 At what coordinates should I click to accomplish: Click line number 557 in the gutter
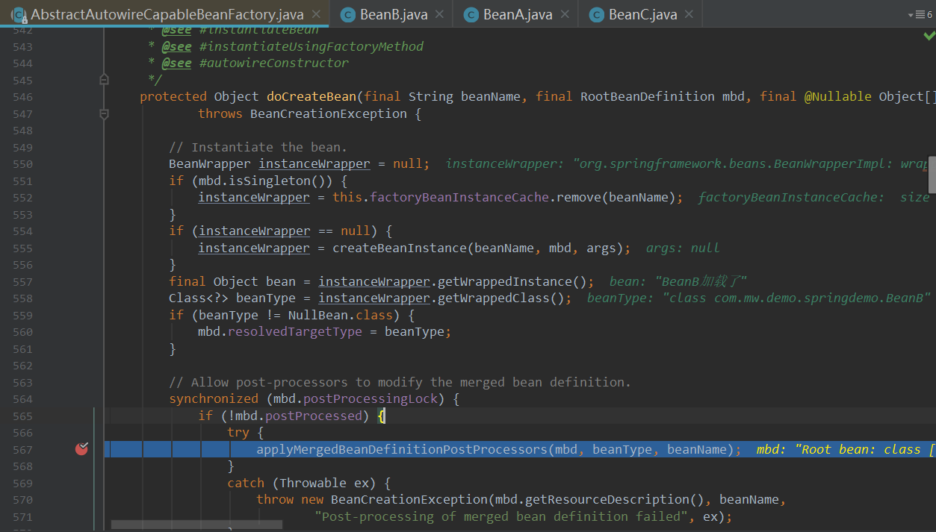coord(22,281)
